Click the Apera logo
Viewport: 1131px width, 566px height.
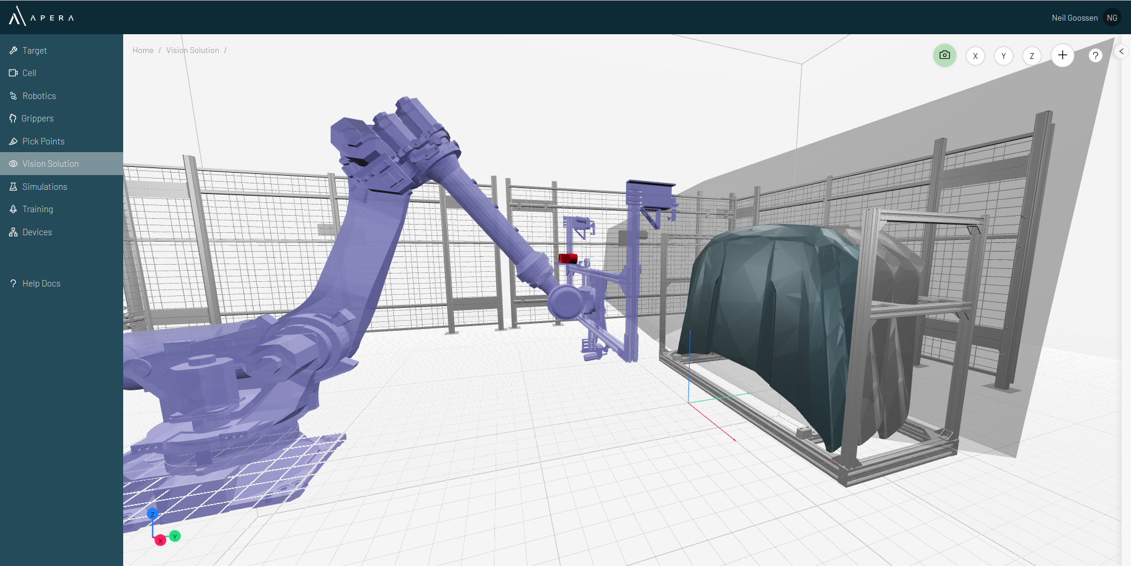(x=41, y=17)
